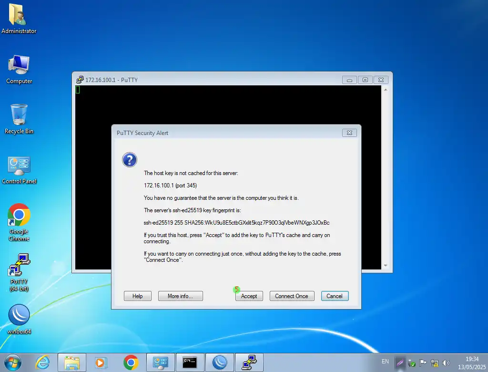Open the Windows Start menu
This screenshot has height=372, width=488.
point(13,362)
